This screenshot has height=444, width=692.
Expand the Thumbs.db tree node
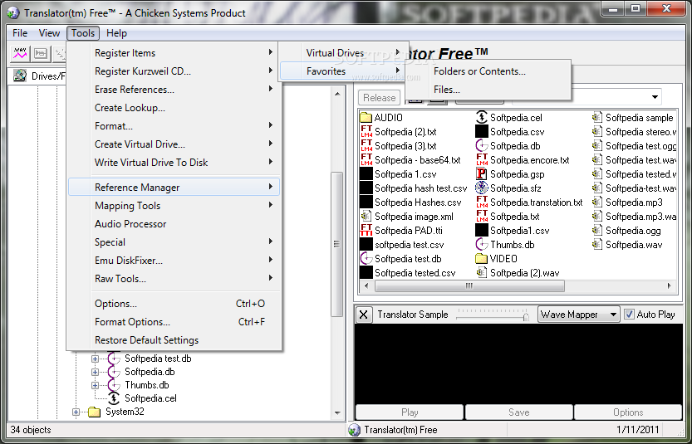tap(95, 385)
